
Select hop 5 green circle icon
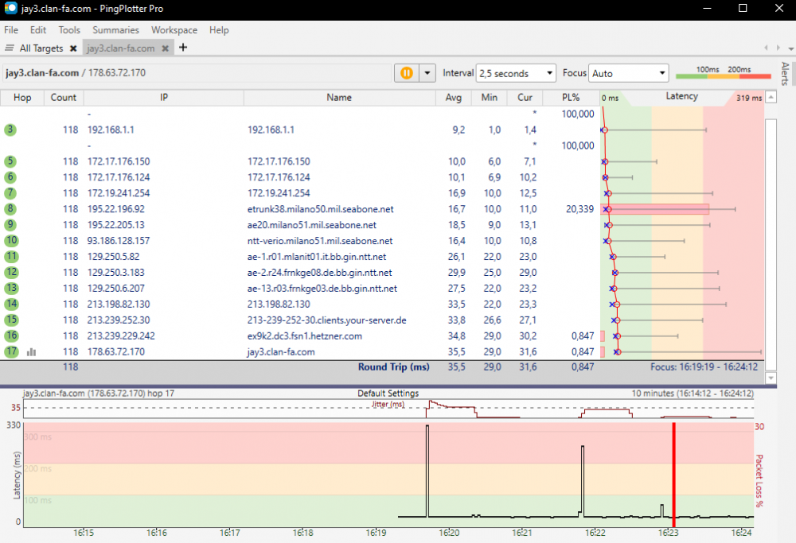coord(10,161)
